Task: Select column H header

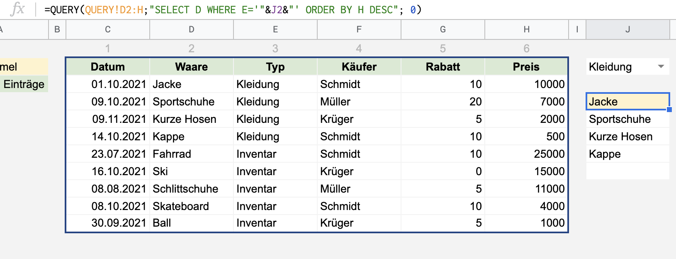Action: coord(526,29)
